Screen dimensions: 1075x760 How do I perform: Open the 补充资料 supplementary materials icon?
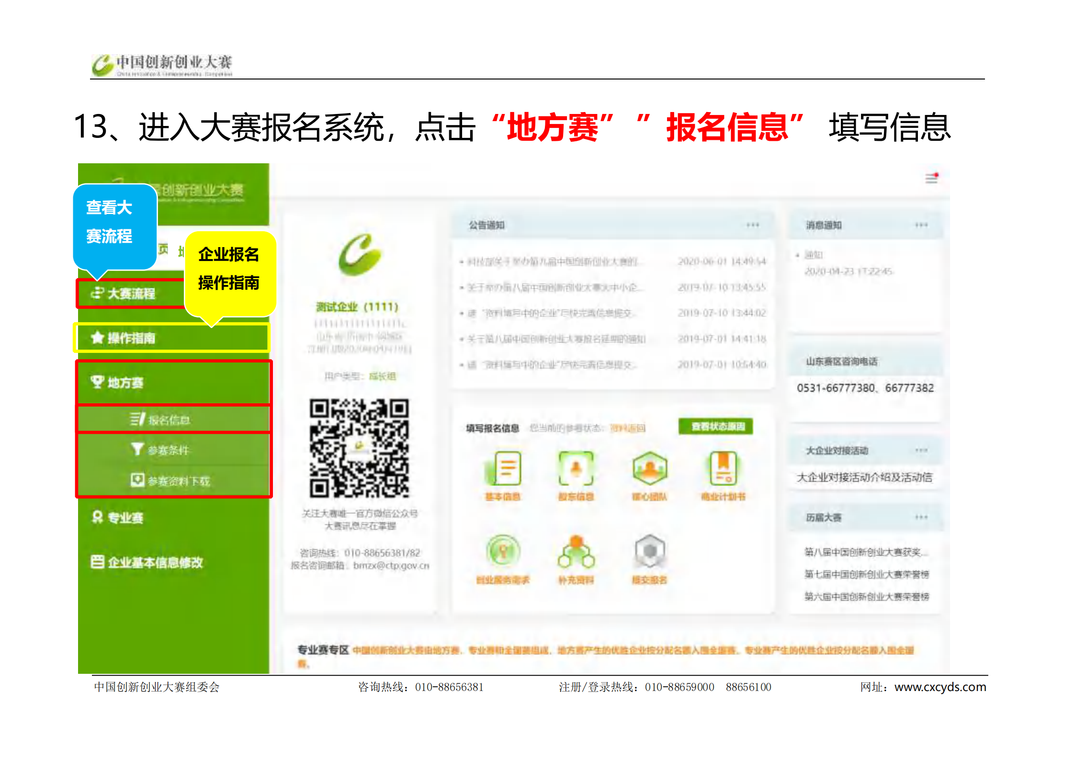coord(576,553)
